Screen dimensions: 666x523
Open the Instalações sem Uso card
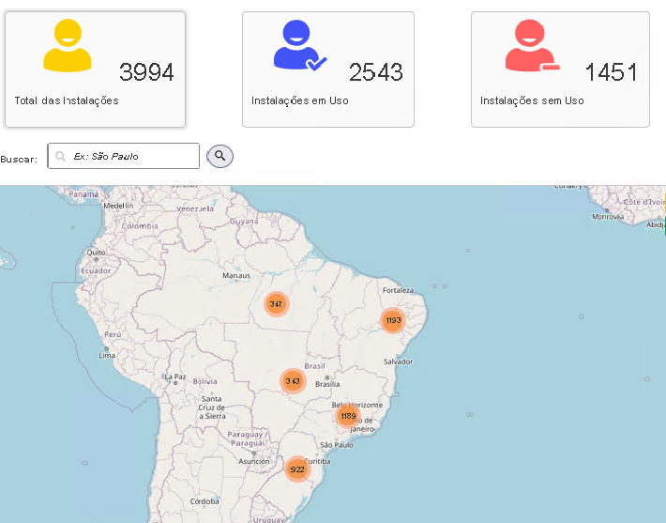[x=560, y=69]
